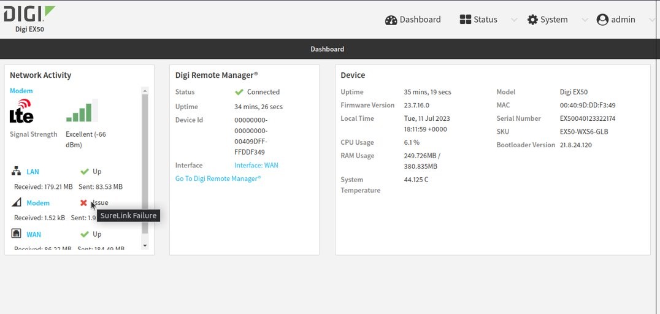660x314 pixels.
Task: Click the green signal strength bars
Action: (x=82, y=110)
